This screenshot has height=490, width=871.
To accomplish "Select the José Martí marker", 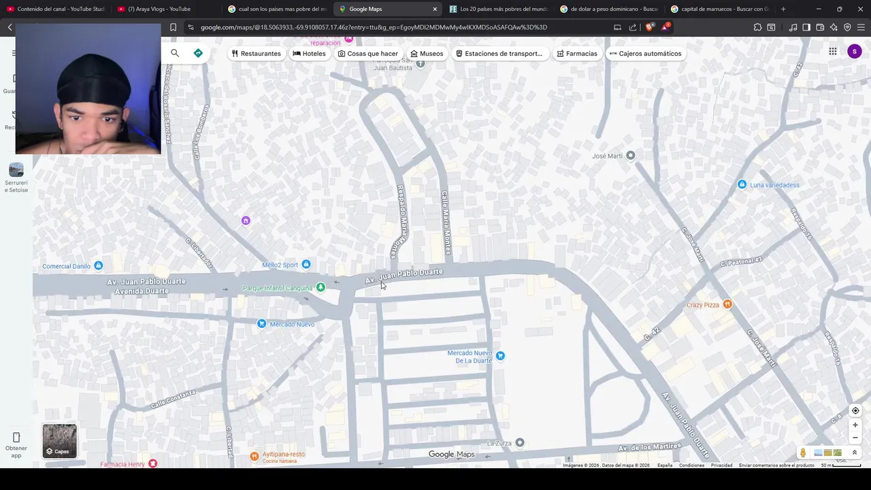I will click(631, 156).
